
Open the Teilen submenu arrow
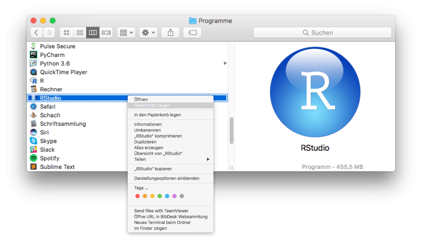click(x=208, y=159)
